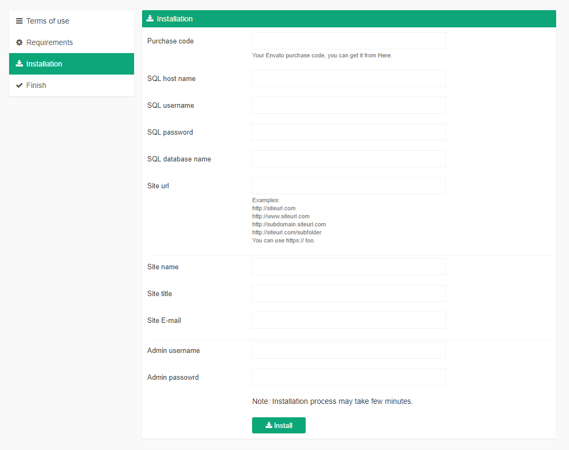569x450 pixels.
Task: Open the Requirements step
Action: tap(71, 42)
